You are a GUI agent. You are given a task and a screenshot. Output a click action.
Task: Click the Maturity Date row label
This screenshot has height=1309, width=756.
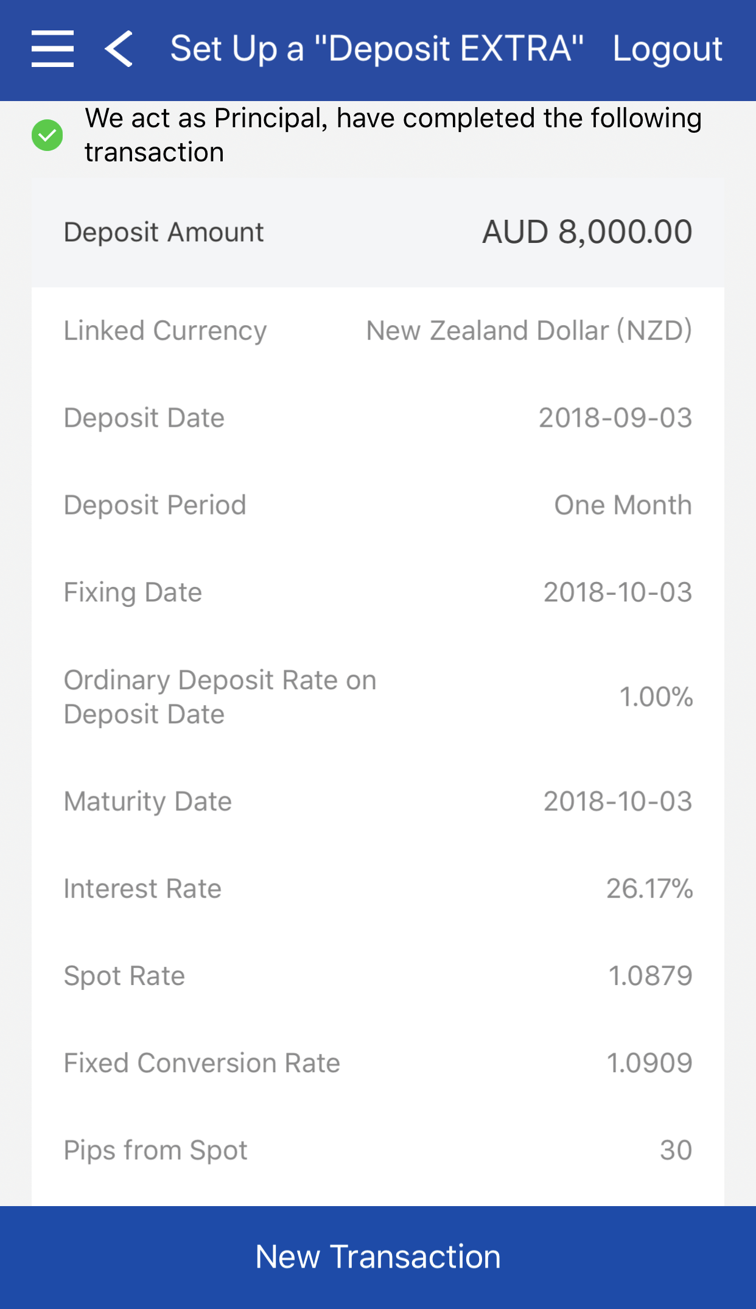[x=148, y=802]
